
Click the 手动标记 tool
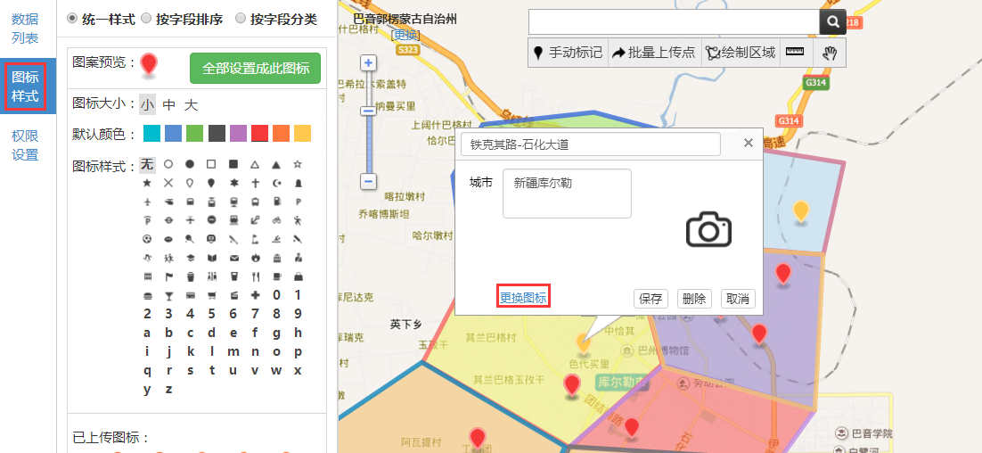(568, 53)
